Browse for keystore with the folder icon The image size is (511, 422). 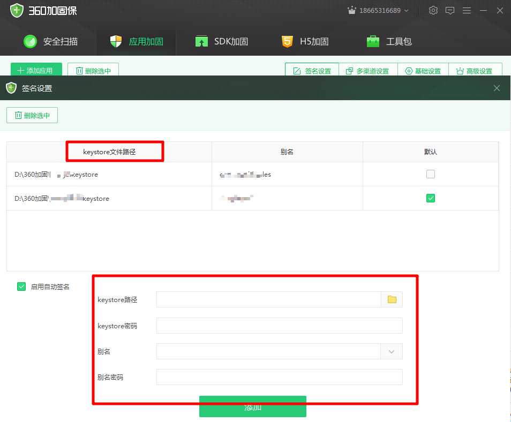coord(392,299)
